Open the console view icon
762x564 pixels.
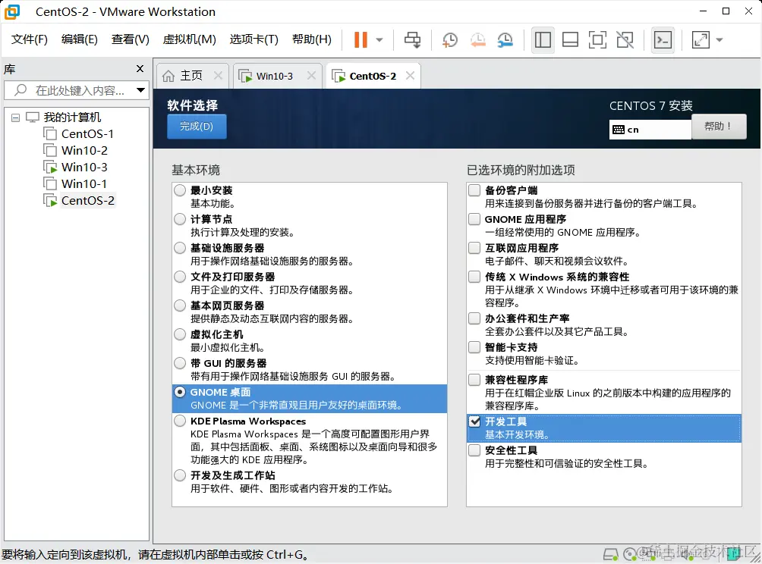coord(663,40)
